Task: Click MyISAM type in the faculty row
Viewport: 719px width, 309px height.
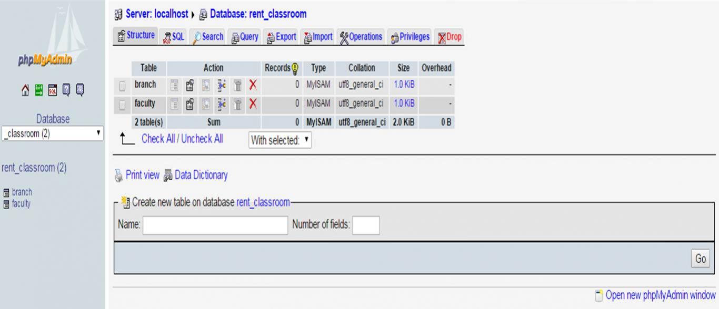Action: coord(319,104)
